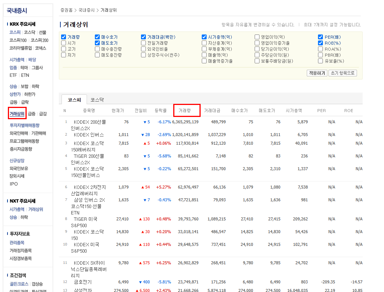
Task: Click the 적용하기 button
Action: click(317, 73)
